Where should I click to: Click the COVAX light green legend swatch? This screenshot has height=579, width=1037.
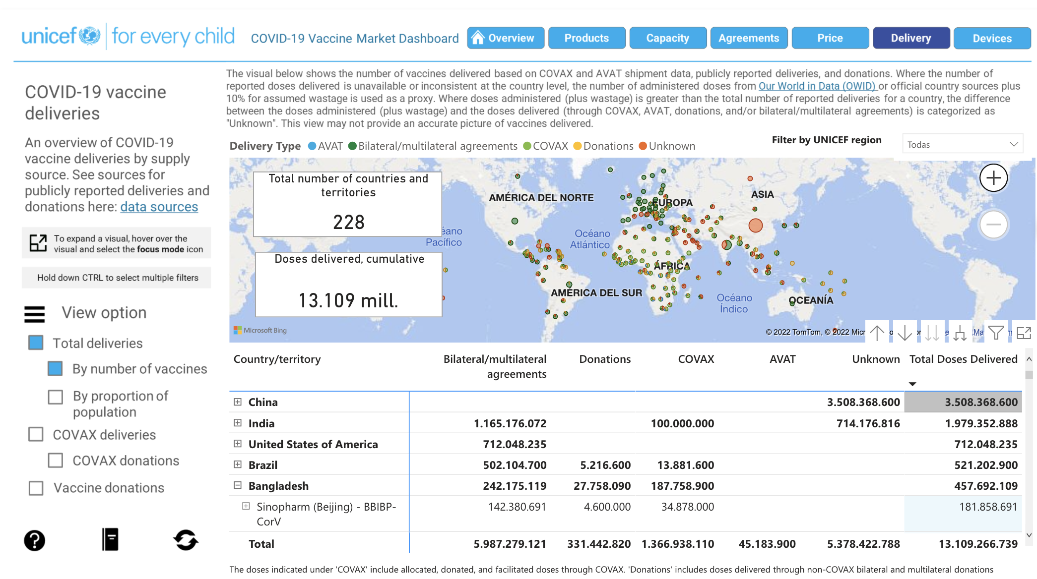pyautogui.click(x=527, y=146)
